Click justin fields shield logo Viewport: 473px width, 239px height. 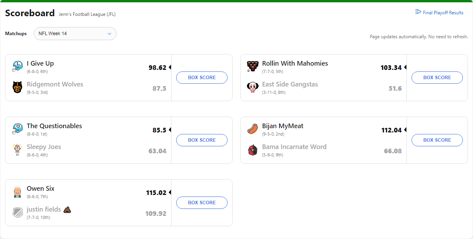(x=17, y=212)
